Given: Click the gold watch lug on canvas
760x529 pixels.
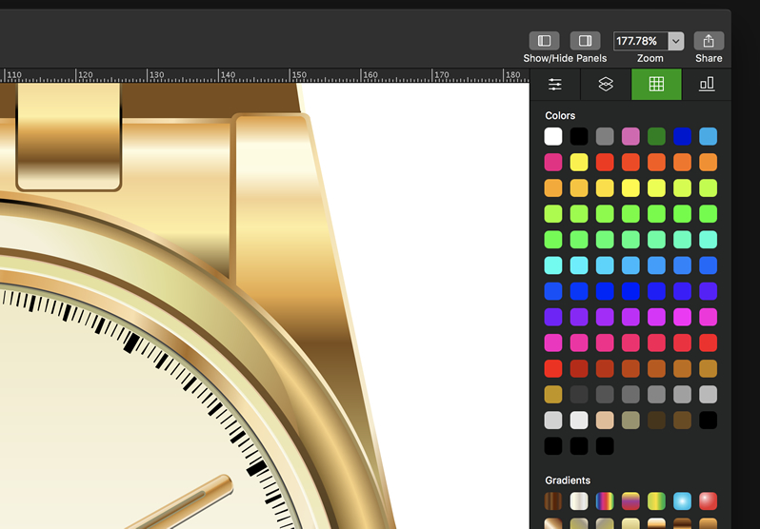Looking at the screenshot, I should click(x=271, y=190).
